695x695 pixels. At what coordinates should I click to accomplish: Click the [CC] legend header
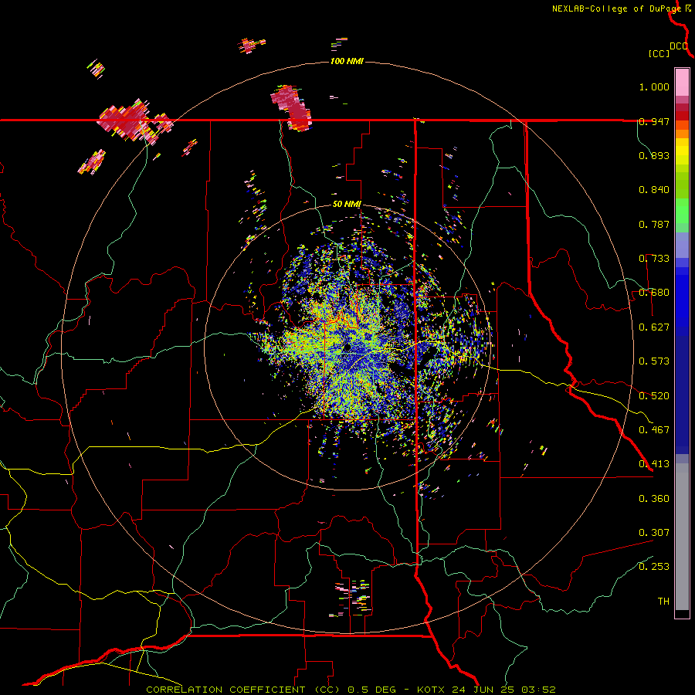tap(659, 53)
